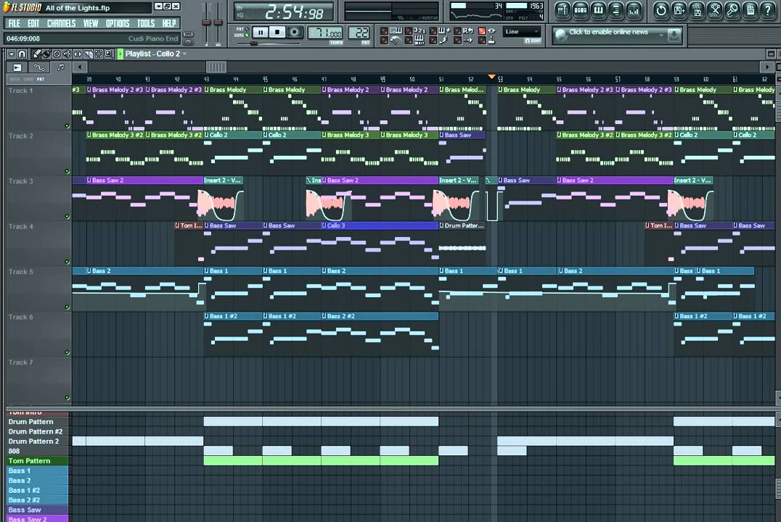Open the Drum Patter... clip menu on Track 4
Viewport: 781px width, 522px height.
pyautogui.click(x=442, y=225)
